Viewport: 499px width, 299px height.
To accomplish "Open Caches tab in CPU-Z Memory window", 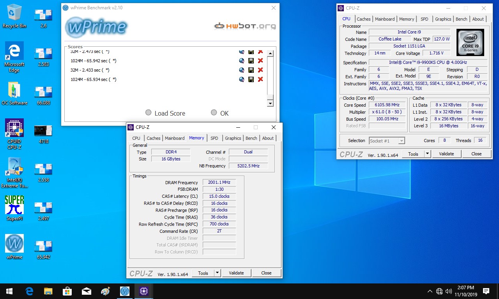I will (x=154, y=138).
